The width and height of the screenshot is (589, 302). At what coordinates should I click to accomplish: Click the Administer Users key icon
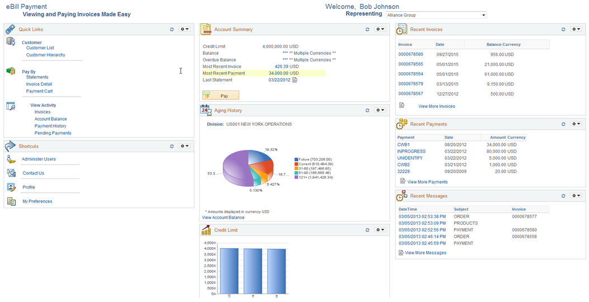[x=11, y=159]
